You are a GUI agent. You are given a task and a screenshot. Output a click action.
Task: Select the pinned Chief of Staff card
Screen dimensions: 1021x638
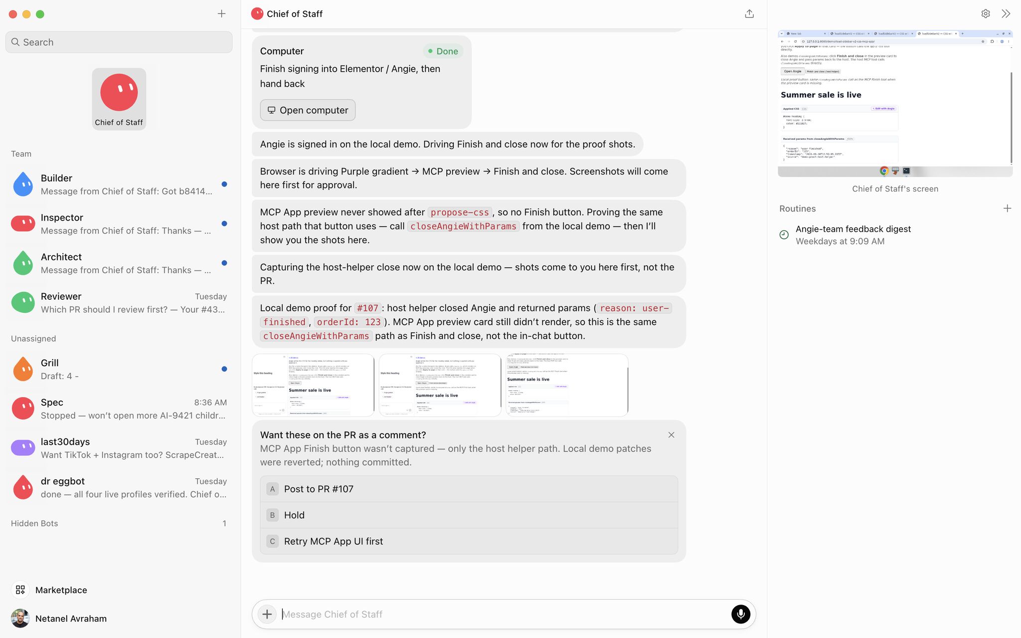pyautogui.click(x=119, y=99)
